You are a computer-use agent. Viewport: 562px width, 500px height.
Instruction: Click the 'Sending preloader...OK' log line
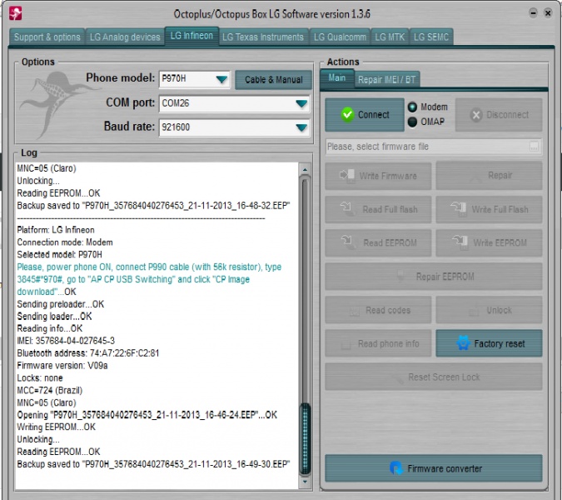click(x=61, y=304)
